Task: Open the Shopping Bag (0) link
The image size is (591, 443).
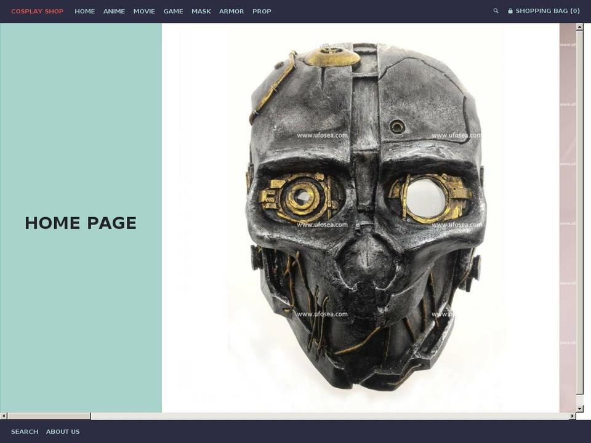Action: pos(544,11)
